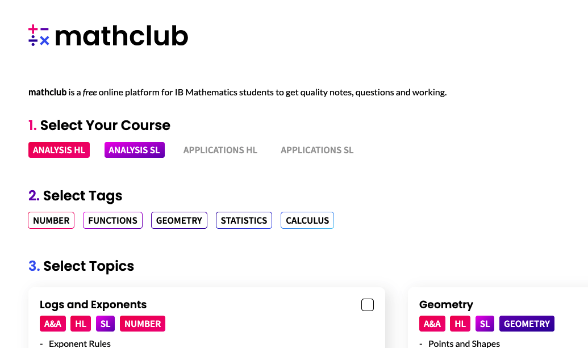Open the Points and Shapes subtopic
The image size is (588, 348).
464,343
